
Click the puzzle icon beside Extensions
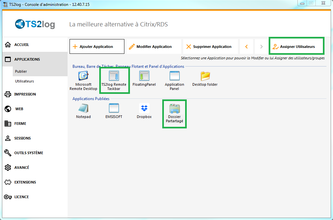tap(8, 182)
